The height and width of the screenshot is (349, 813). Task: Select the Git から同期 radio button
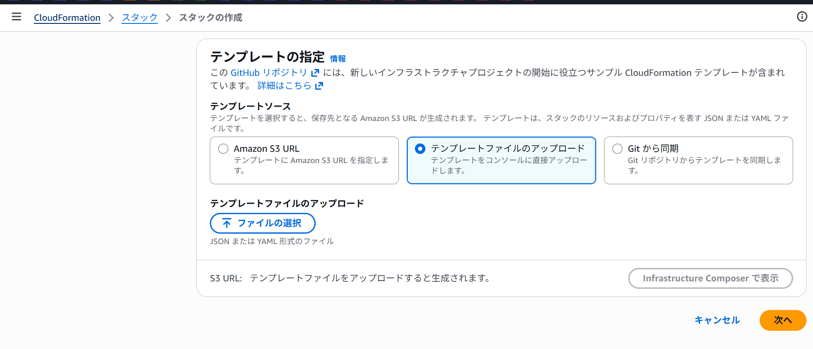pyautogui.click(x=617, y=149)
